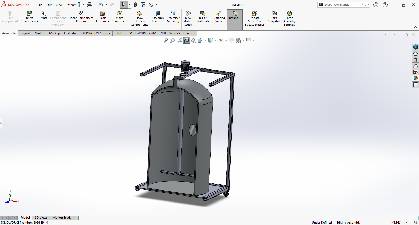This screenshot has height=225, width=419.
Task: Click the Reference Geometry icon
Action: [173, 13]
